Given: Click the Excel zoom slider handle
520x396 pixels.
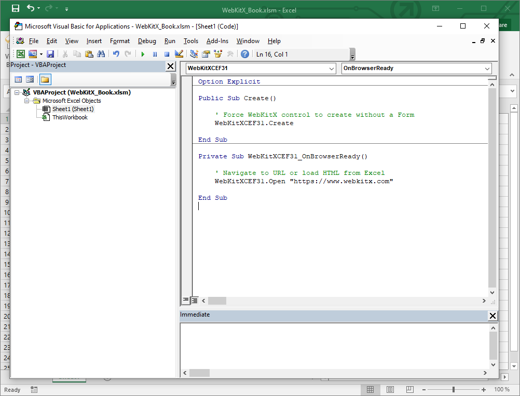Looking at the screenshot, I should pyautogui.click(x=454, y=390).
